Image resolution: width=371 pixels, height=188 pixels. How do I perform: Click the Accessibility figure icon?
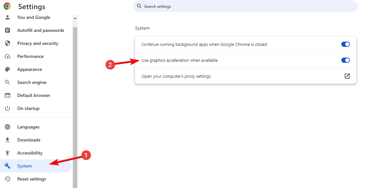pyautogui.click(x=7, y=153)
